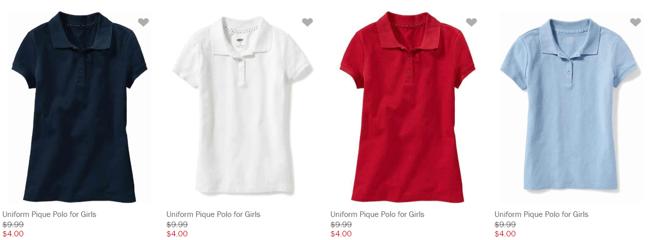649x240 pixels.
Task: Click the title link under the white polo
Action: coord(213,214)
